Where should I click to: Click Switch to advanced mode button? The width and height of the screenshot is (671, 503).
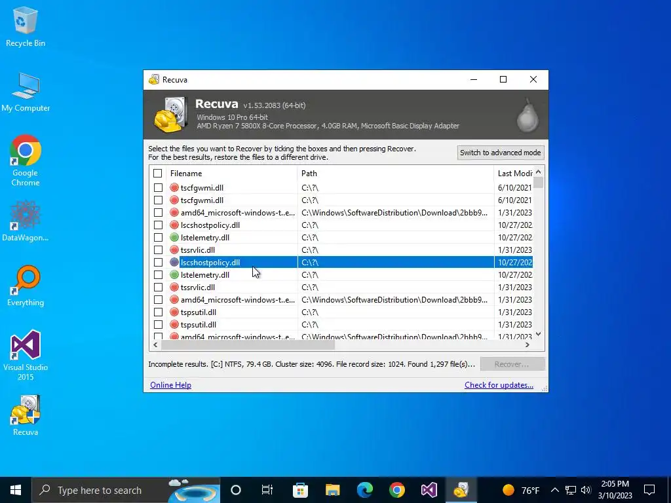click(500, 153)
